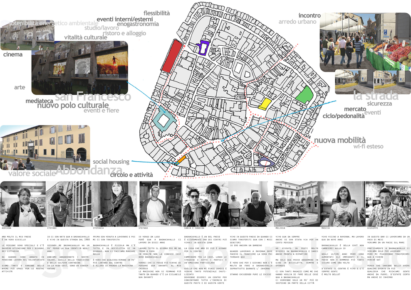Click the 'PASQUALE' name caption
Viewport: 411px width, 290px height.
235,229
